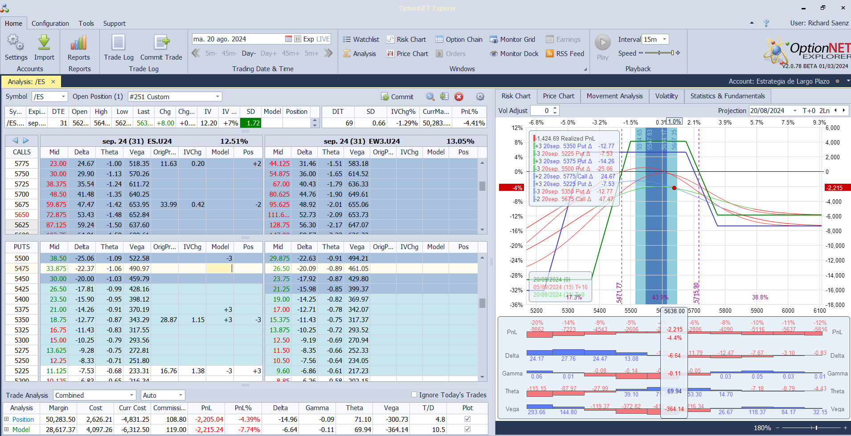This screenshot has height=436, width=851.
Task: Open the Reports bar chart icon
Action: [78, 43]
